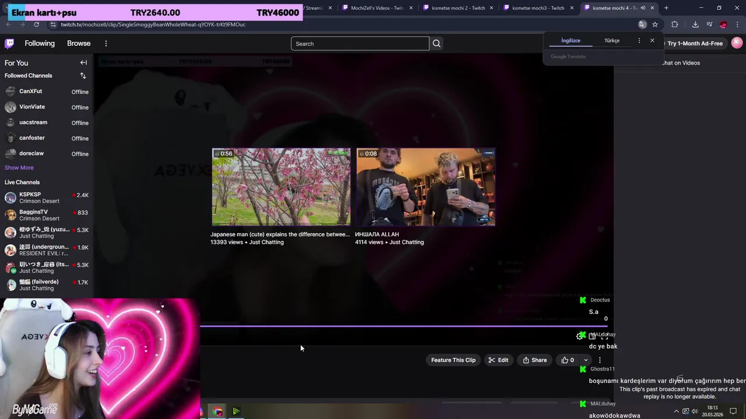Open KSPKSP live channel

click(x=47, y=198)
